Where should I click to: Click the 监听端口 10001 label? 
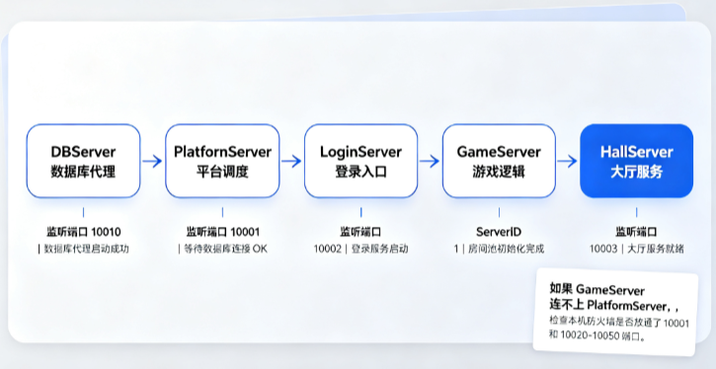click(x=222, y=232)
